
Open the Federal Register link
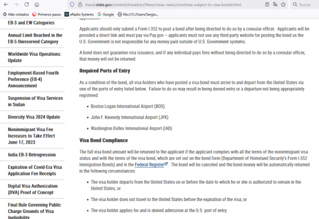(151, 165)
